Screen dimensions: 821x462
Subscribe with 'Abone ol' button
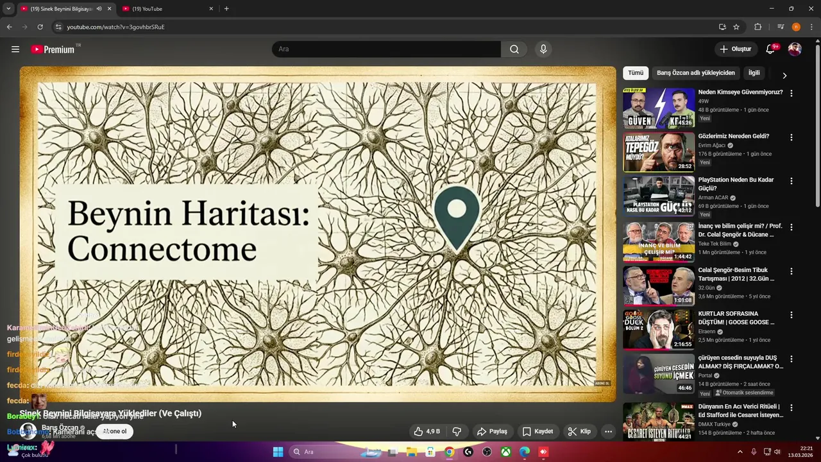pyautogui.click(x=115, y=431)
